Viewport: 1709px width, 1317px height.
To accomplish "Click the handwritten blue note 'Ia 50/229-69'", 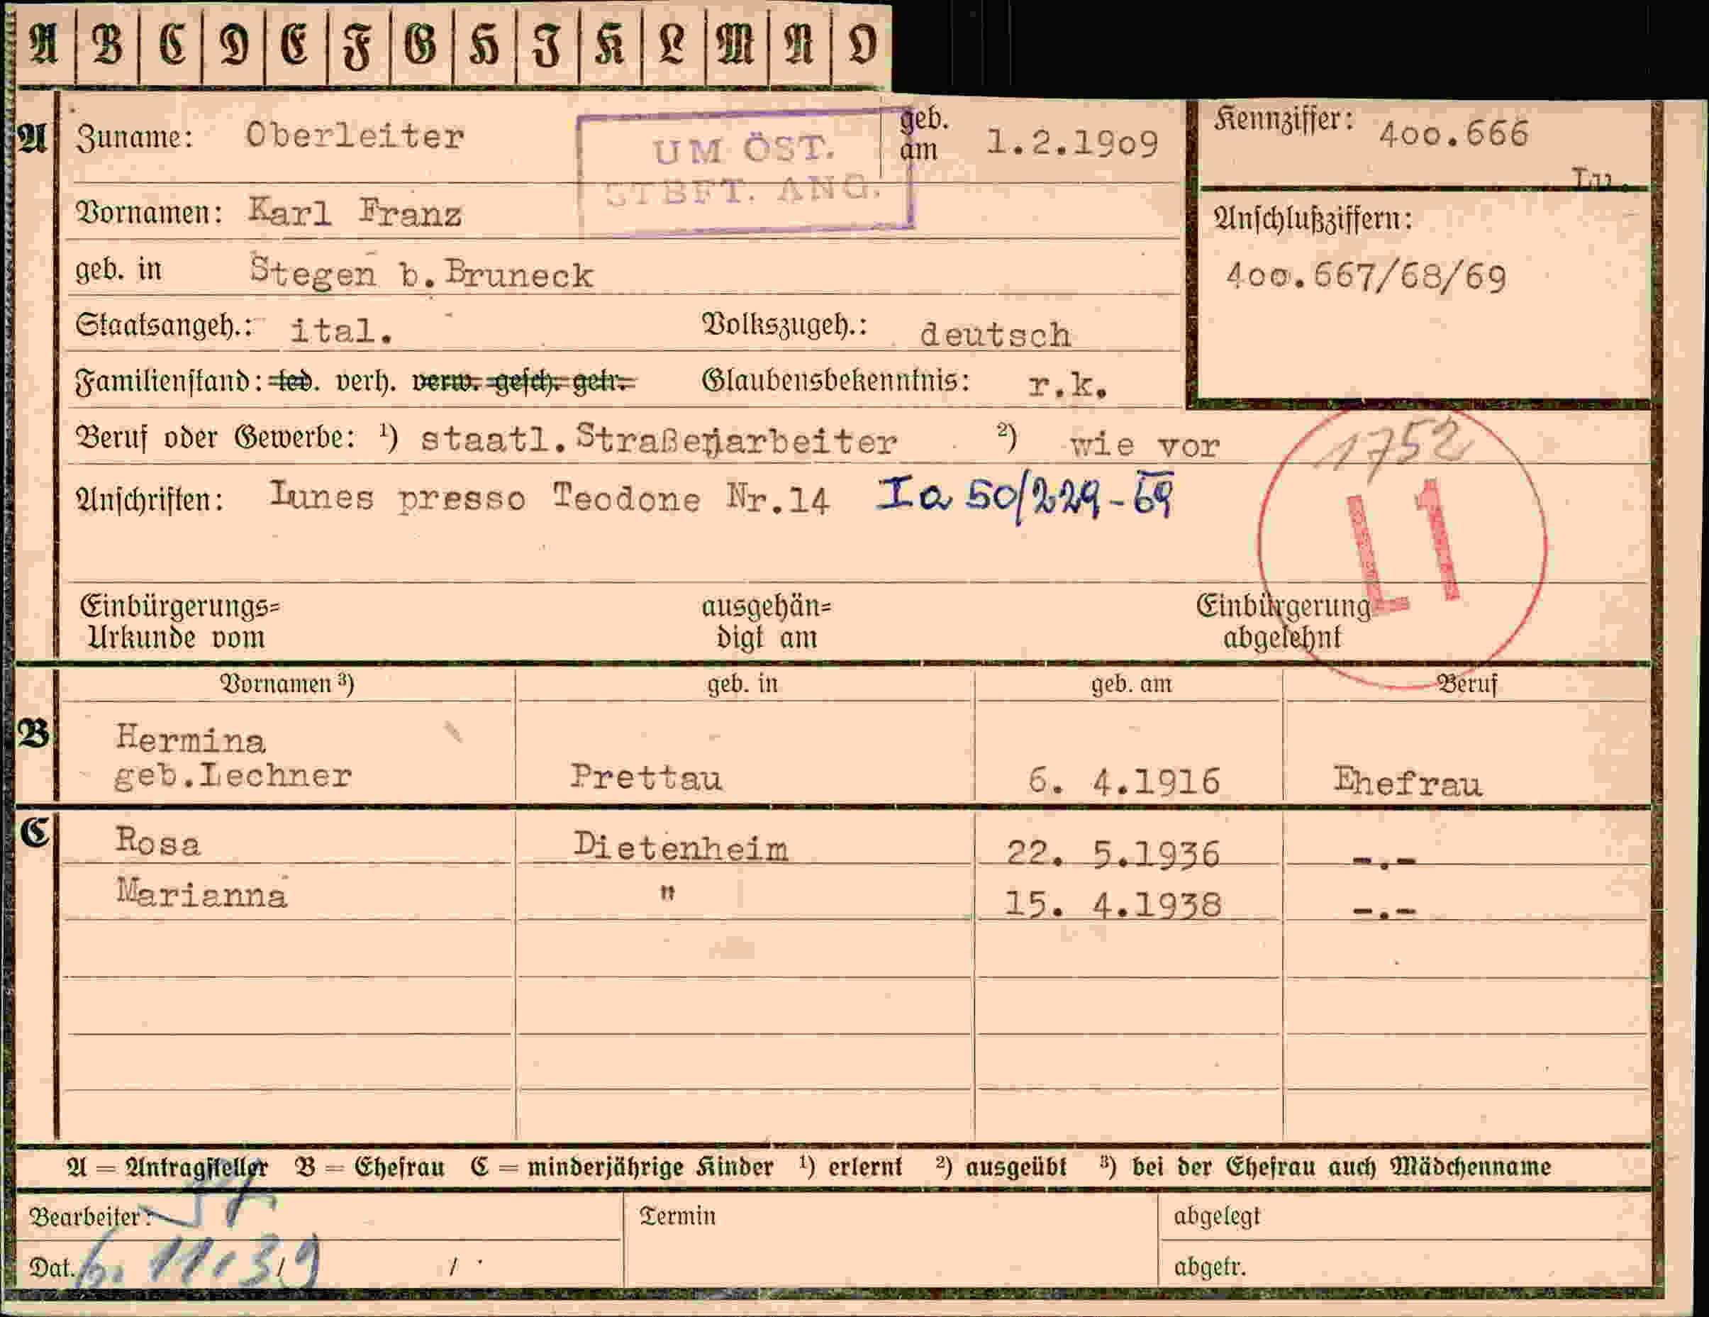I will point(1024,498).
